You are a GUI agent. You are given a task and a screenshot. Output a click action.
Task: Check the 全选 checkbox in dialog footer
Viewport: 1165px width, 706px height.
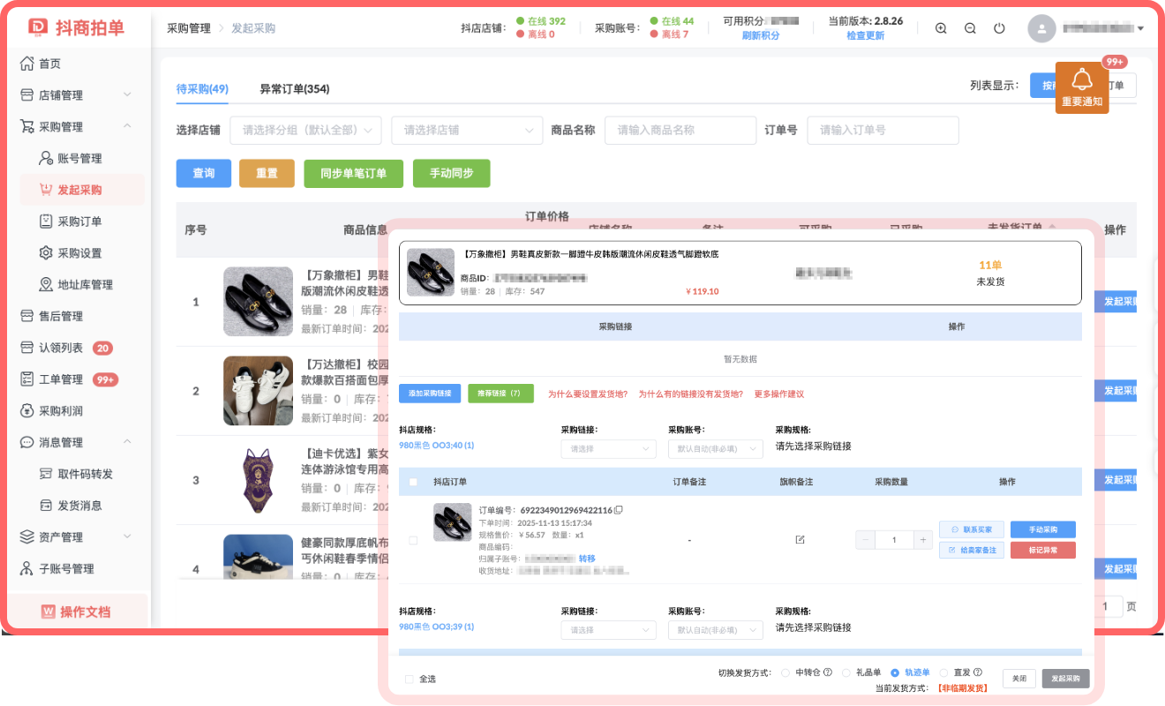pyautogui.click(x=409, y=679)
